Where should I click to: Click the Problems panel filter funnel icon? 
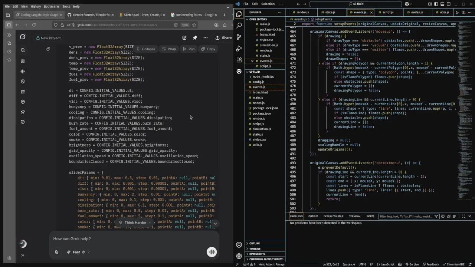tap(436, 216)
